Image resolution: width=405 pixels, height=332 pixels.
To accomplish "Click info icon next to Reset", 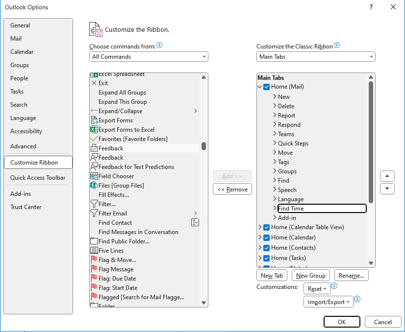I will click(x=334, y=286).
